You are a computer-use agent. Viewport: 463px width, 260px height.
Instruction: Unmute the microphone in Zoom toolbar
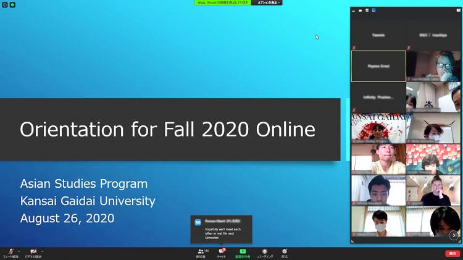tap(10, 253)
